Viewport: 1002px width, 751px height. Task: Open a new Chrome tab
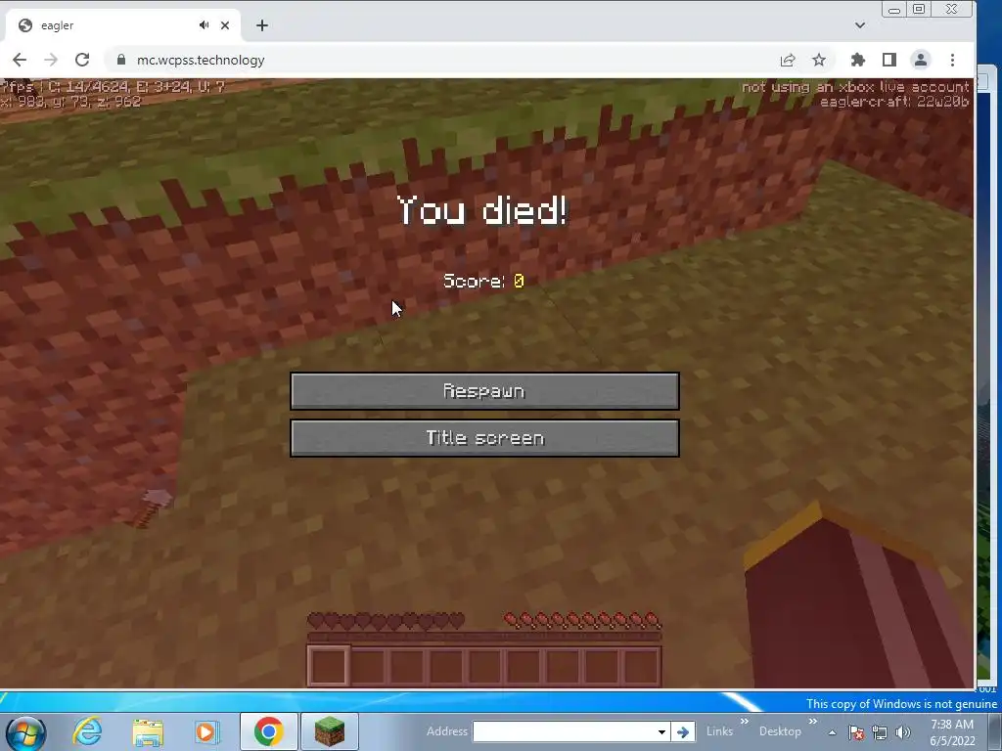pyautogui.click(x=262, y=25)
